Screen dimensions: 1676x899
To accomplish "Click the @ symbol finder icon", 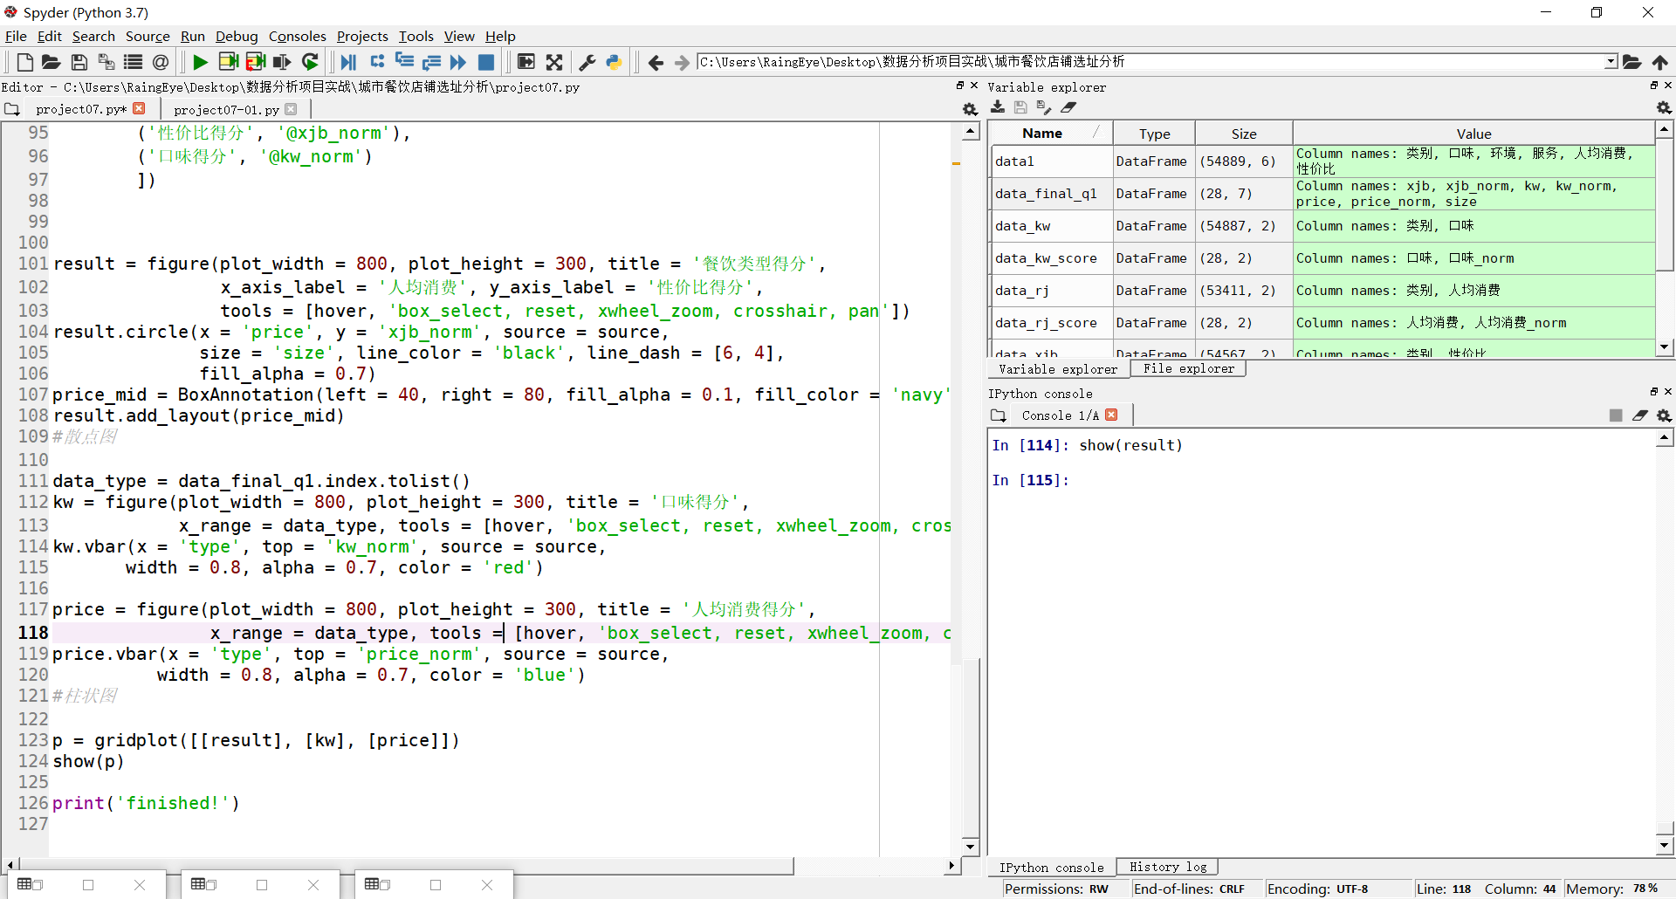I will pos(161,62).
